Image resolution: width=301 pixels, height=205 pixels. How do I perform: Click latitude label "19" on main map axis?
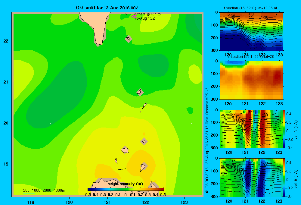(x=6, y=164)
